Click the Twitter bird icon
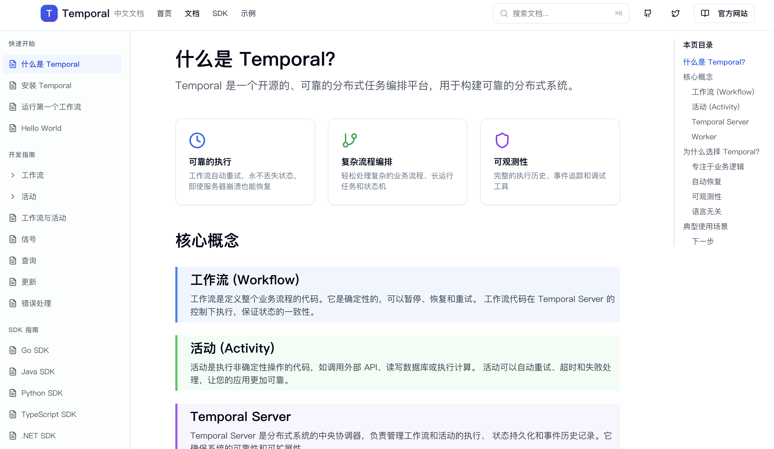This screenshot has width=774, height=449. point(675,13)
